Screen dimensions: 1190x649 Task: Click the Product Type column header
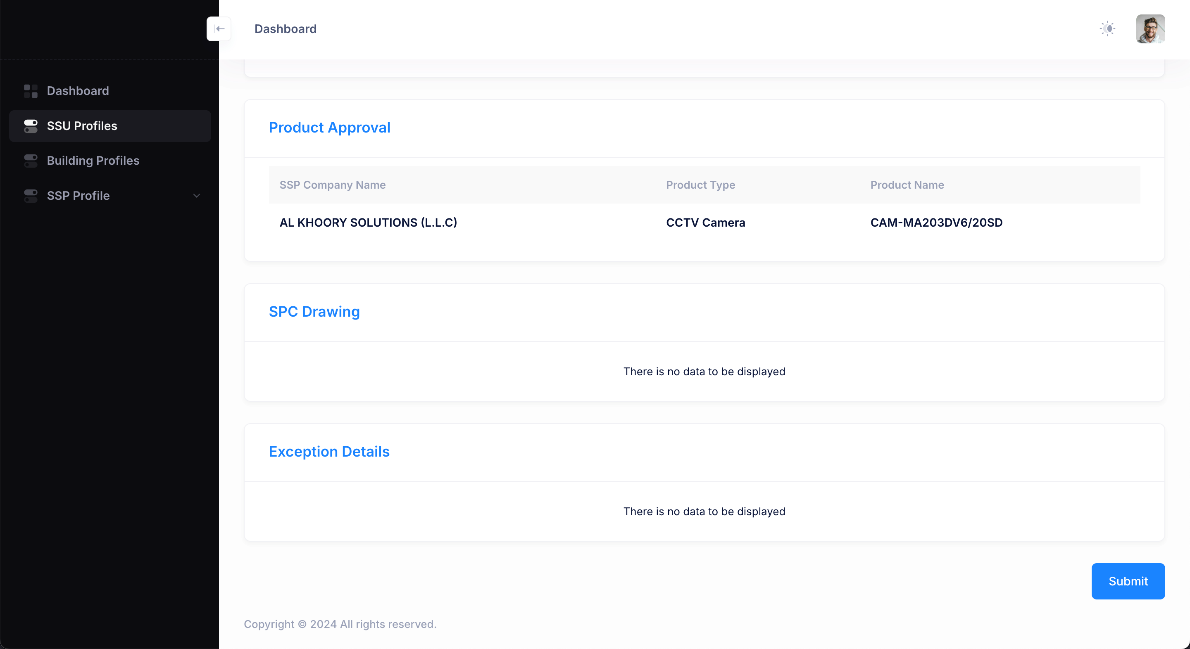700,185
